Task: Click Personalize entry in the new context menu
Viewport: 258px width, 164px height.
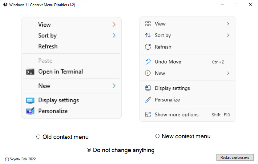Action: [x=167, y=100]
